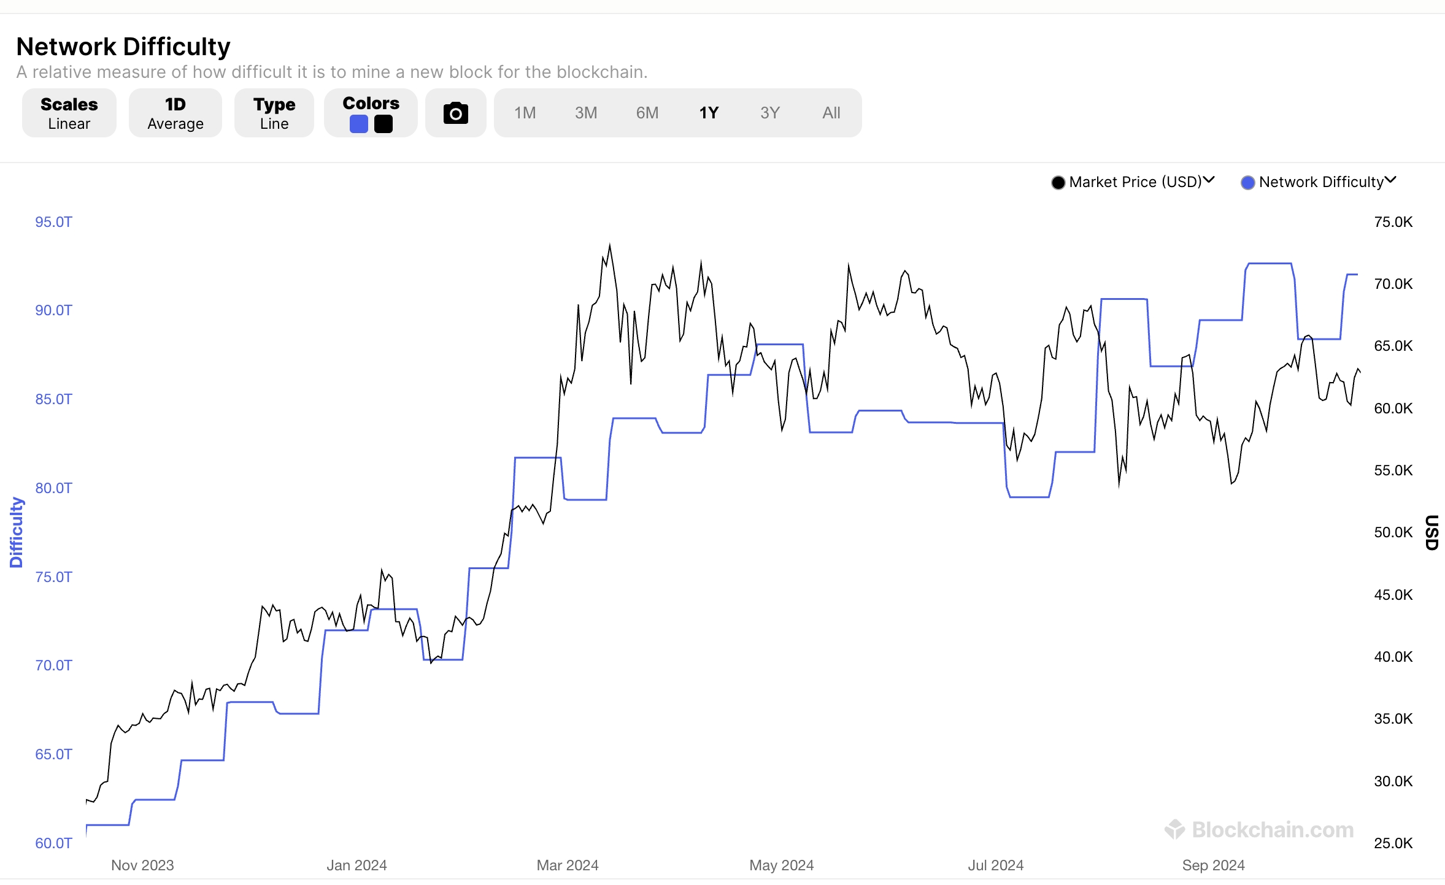The width and height of the screenshot is (1445, 885).
Task: Click the black Market Price legend dot
Action: pos(1058,182)
